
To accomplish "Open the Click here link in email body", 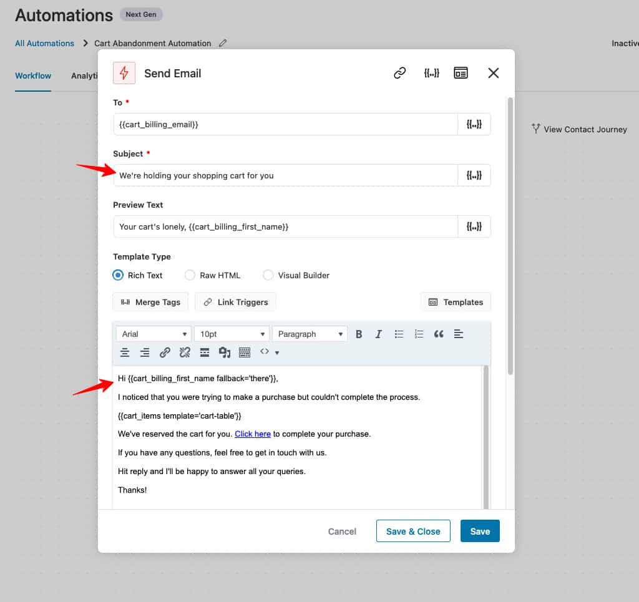I will tap(253, 434).
